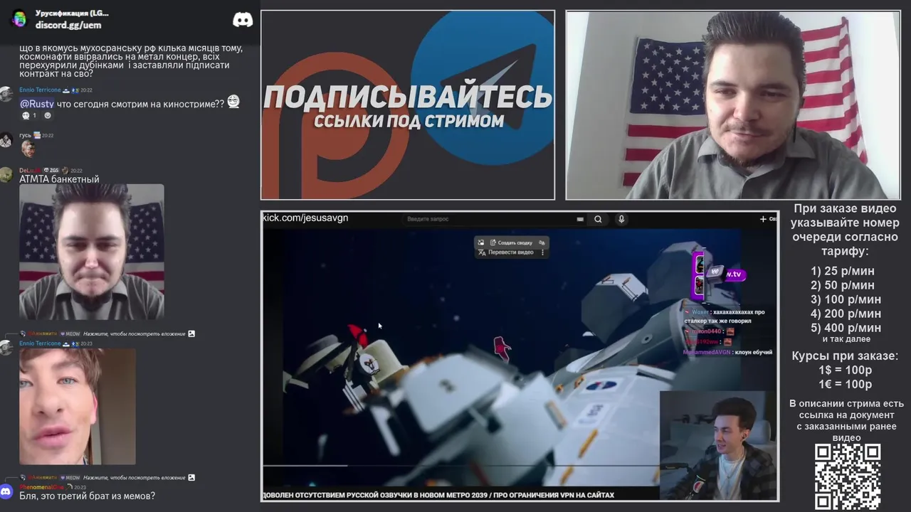Click the scrolling ticker text at video bottom
This screenshot has height=512, width=911.
click(x=438, y=495)
